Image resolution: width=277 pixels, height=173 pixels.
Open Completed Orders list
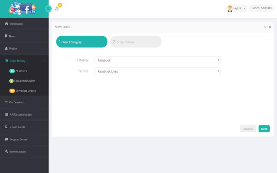(x=25, y=81)
